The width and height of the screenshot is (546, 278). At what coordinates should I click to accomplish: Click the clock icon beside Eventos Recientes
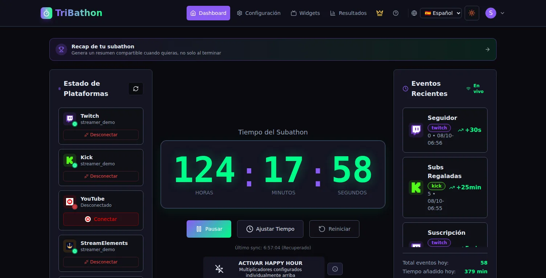[x=406, y=89]
